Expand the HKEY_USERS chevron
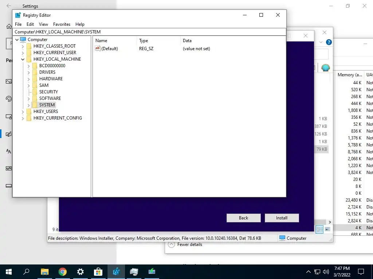 [x=23, y=112]
